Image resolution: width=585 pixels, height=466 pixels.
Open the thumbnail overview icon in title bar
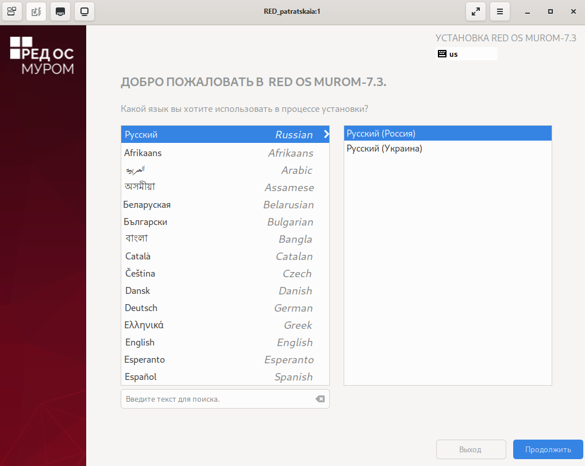12,11
